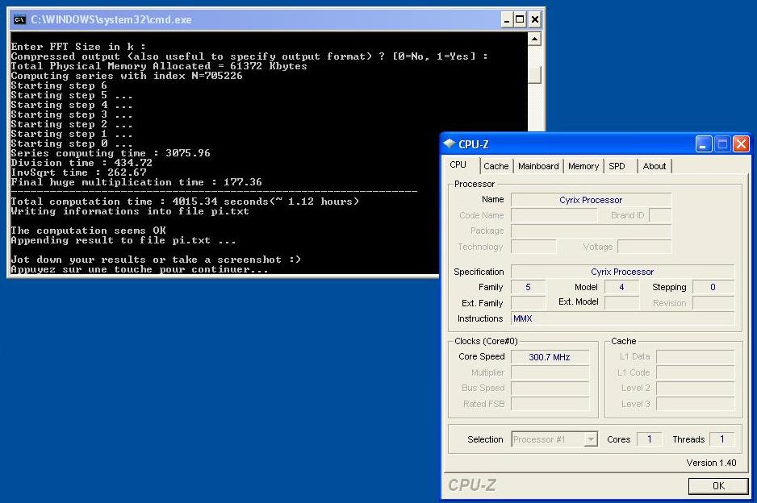Click the 'Starting step 6' line
Image resolution: width=757 pixels, height=503 pixels.
click(x=59, y=85)
